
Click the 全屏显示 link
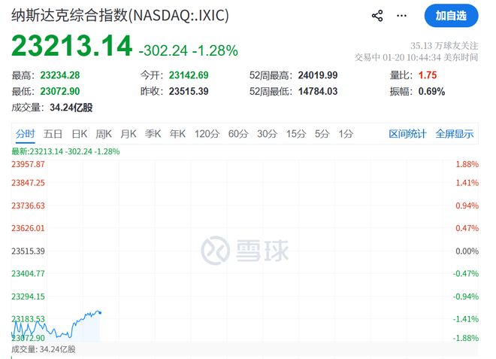click(455, 134)
